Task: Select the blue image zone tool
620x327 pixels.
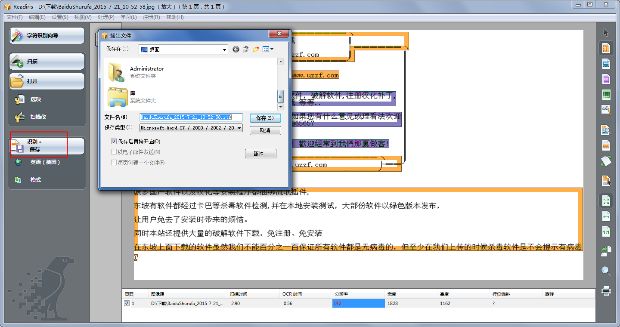Action: click(x=606, y=64)
